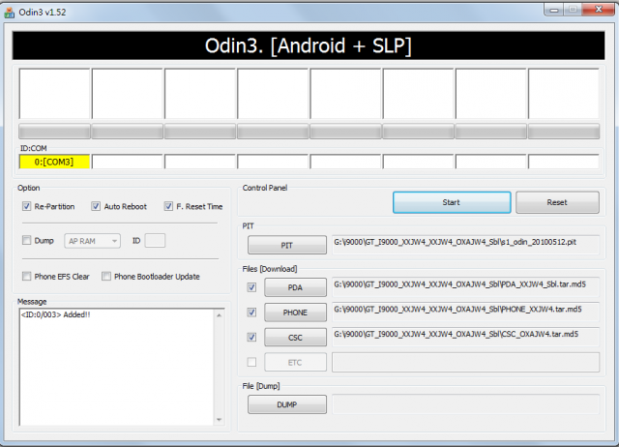Image resolution: width=619 pixels, height=447 pixels.
Task: Uncheck the PDA file checkbox
Action: point(251,287)
